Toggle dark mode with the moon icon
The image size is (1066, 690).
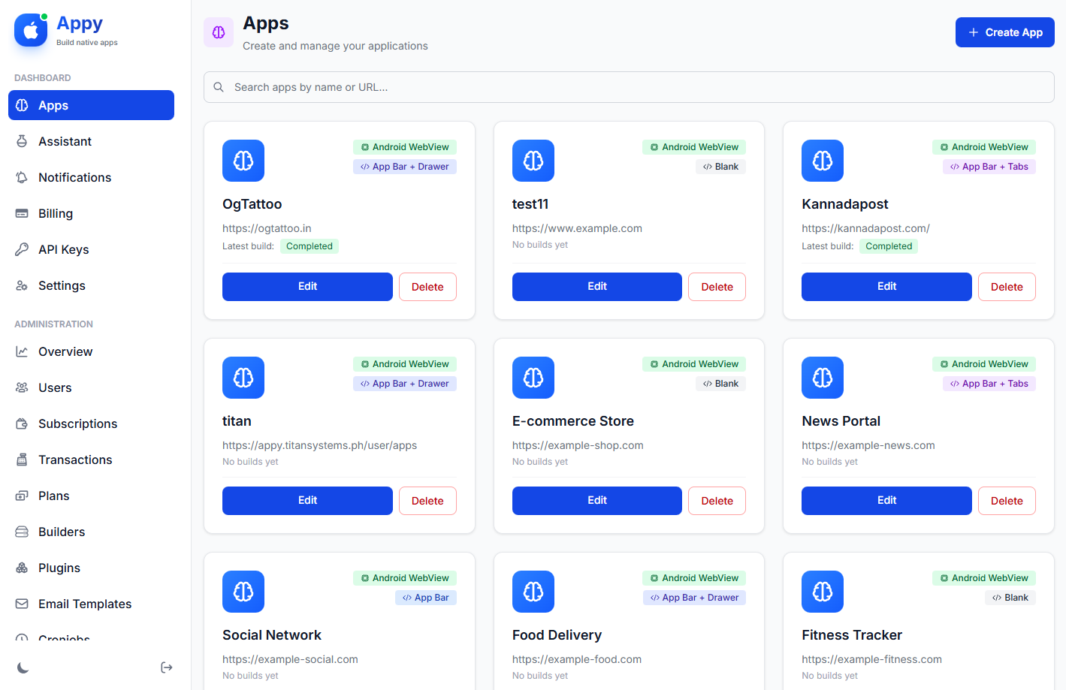[x=23, y=667]
